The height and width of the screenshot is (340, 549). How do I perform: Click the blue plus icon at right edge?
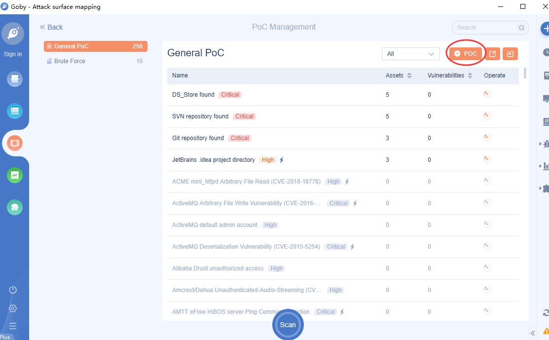point(545,29)
